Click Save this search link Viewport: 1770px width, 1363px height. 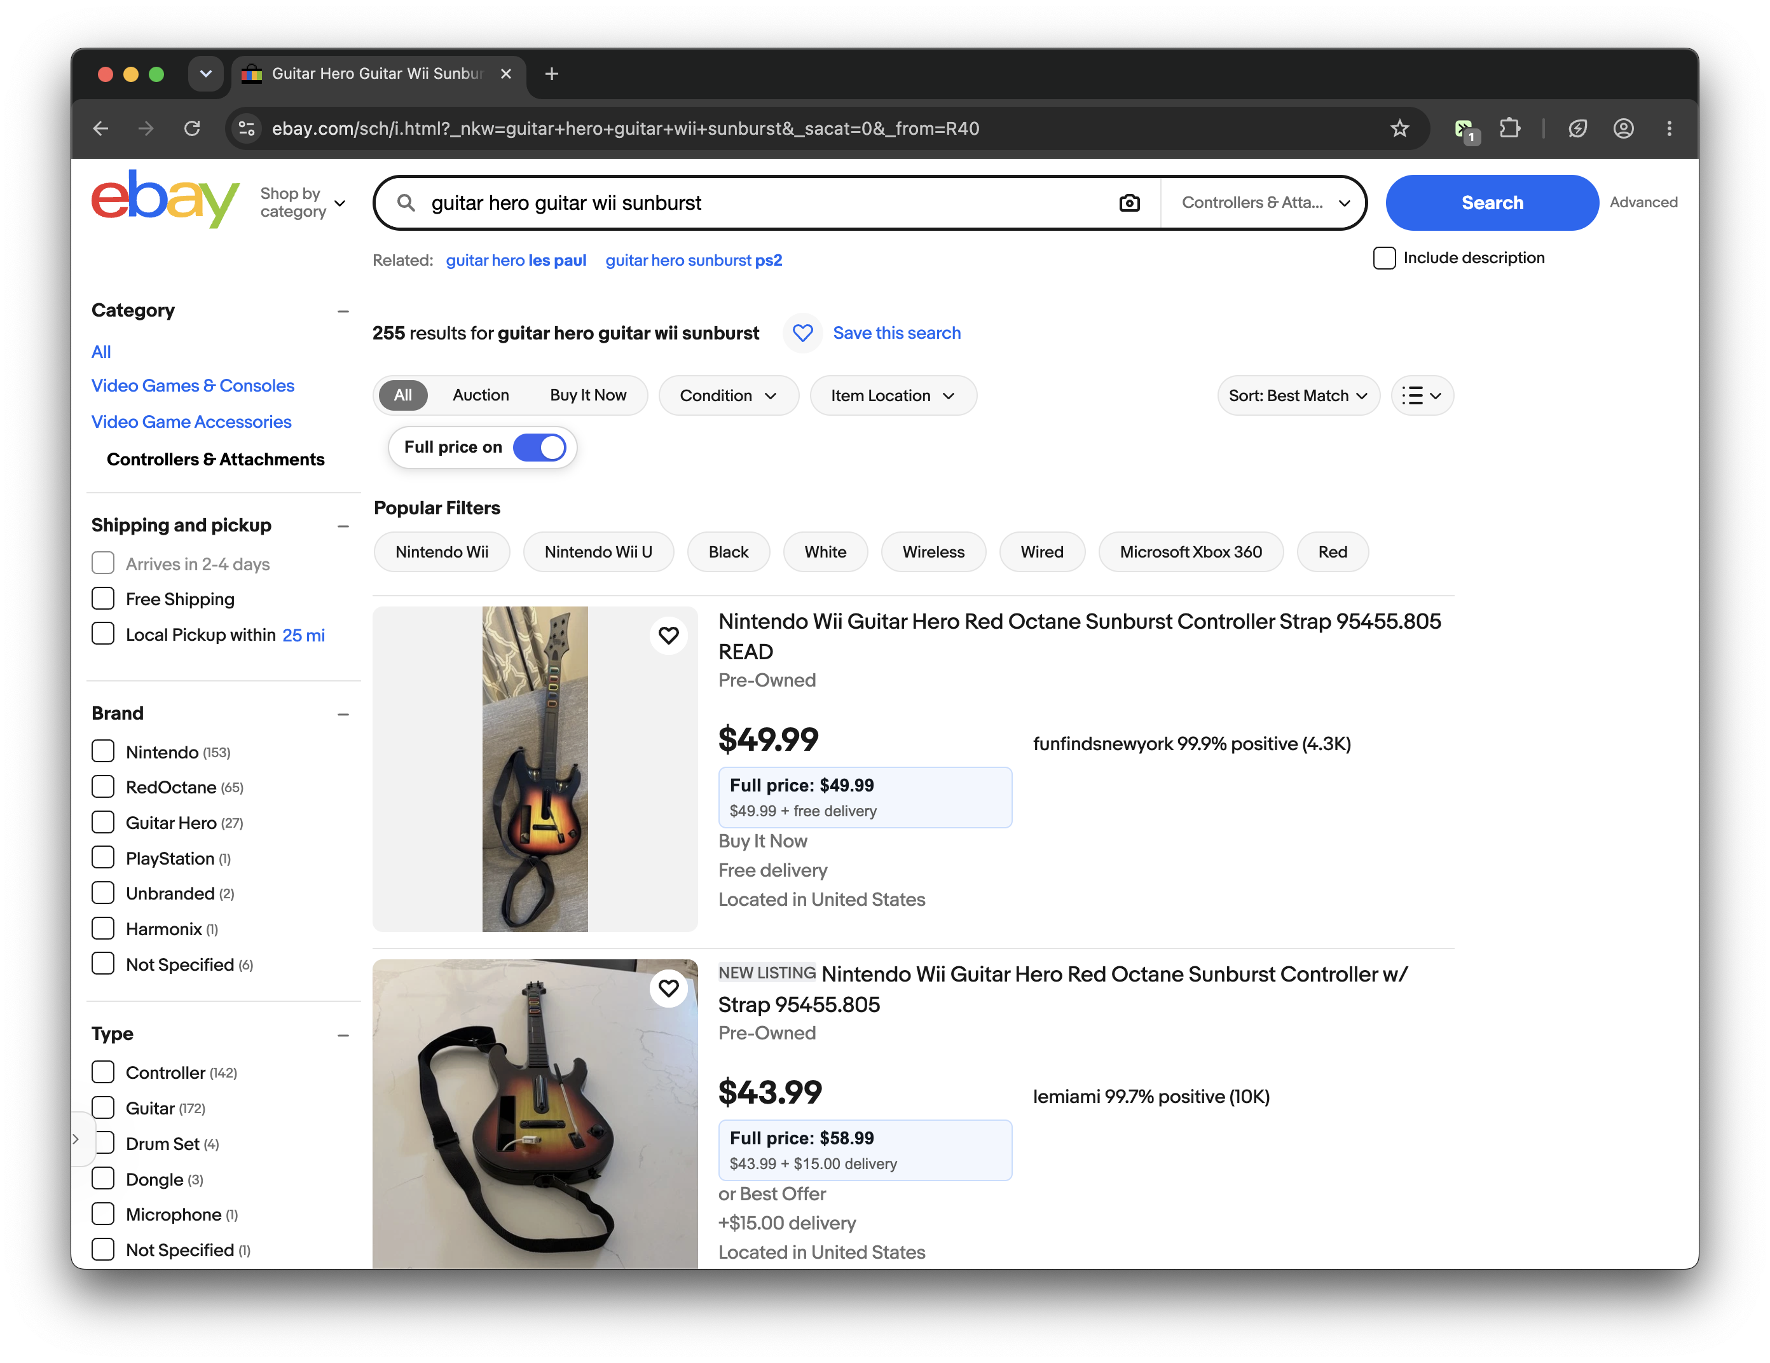896,333
